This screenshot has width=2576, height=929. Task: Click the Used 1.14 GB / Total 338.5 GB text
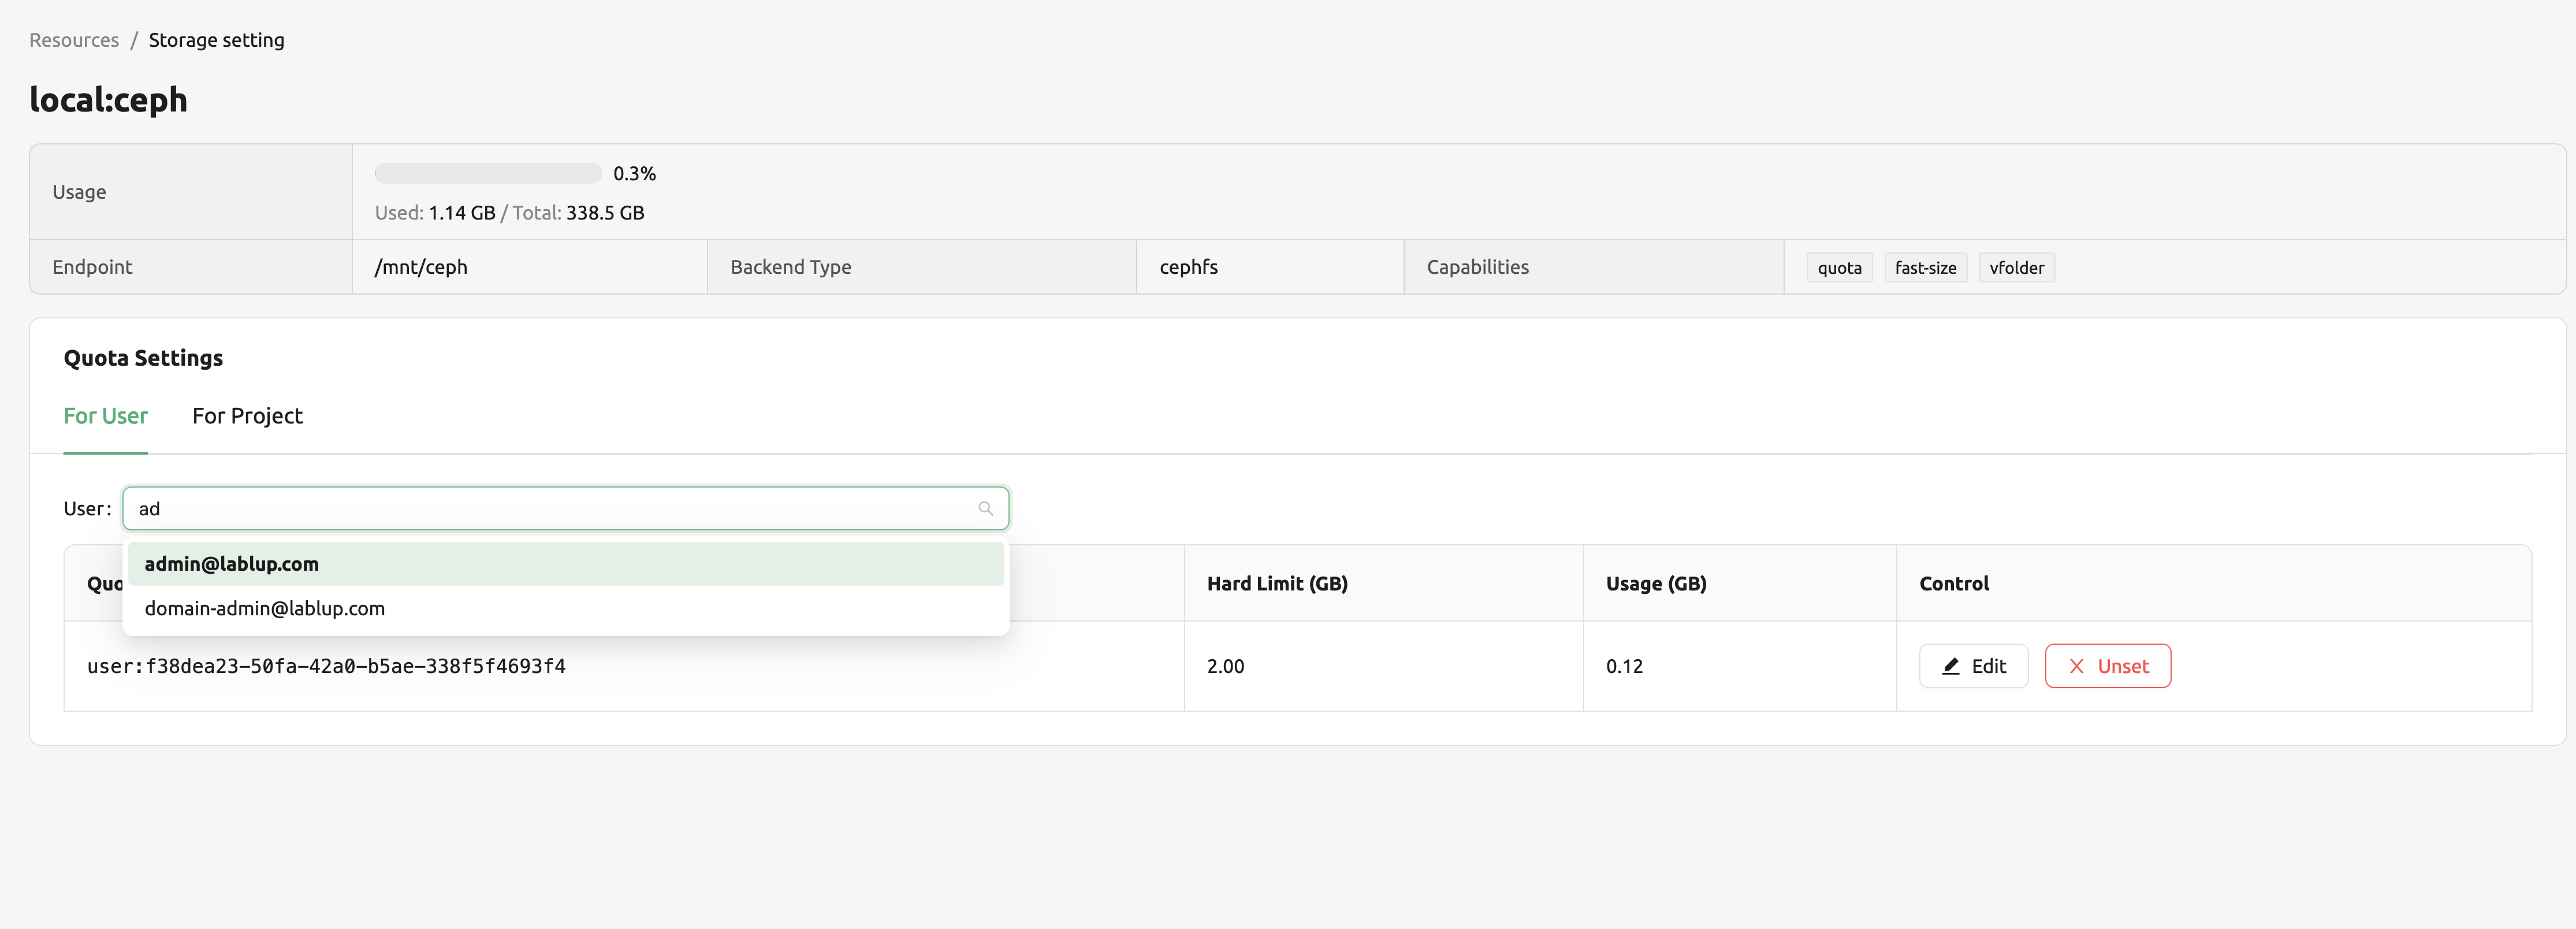point(509,213)
